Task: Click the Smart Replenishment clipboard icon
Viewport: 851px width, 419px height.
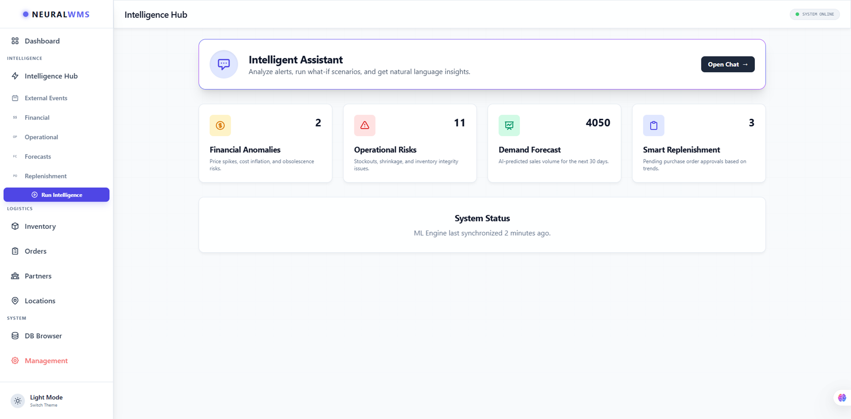Action: click(654, 125)
